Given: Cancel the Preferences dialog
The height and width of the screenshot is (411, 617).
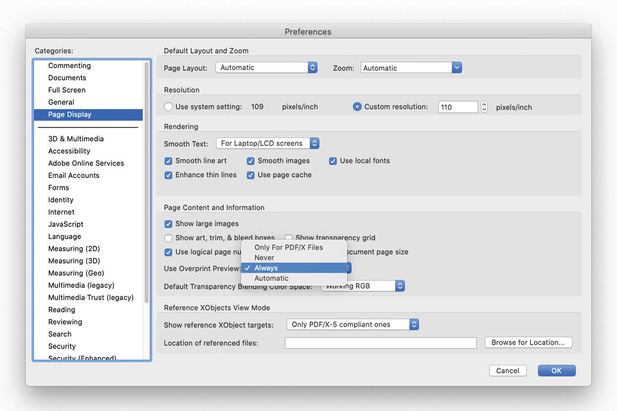Looking at the screenshot, I should point(508,371).
